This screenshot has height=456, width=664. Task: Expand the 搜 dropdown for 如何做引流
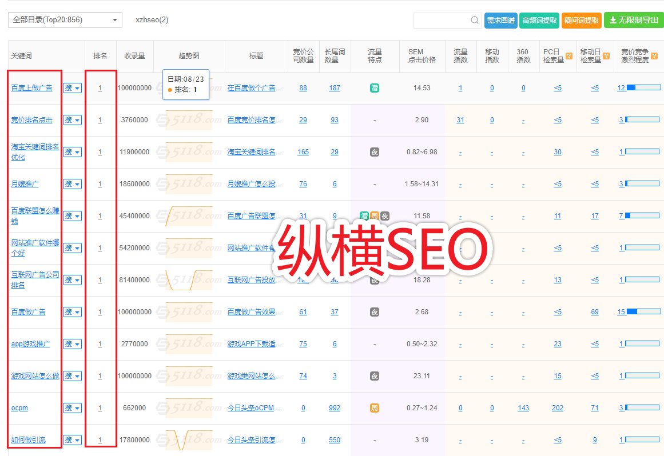72,440
